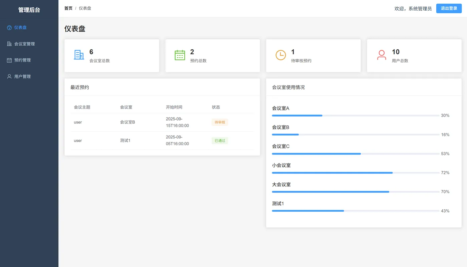The width and height of the screenshot is (467, 267).
Task: Click the orange clock icon on 待审核预约 card
Action: [x=281, y=55]
